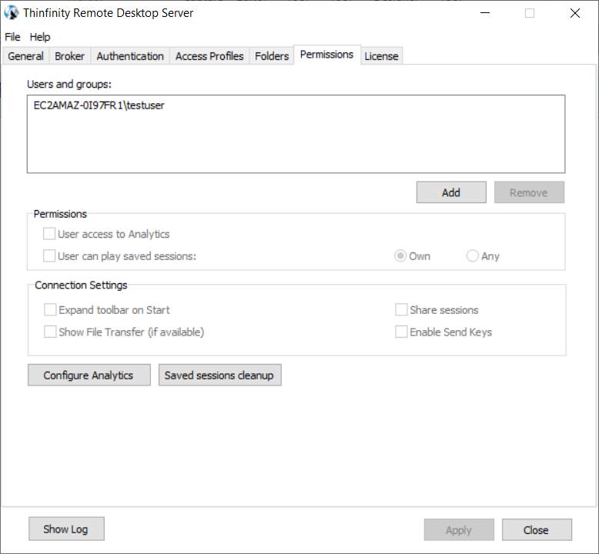This screenshot has height=554, width=599.
Task: Click the Apply button
Action: tap(459, 530)
